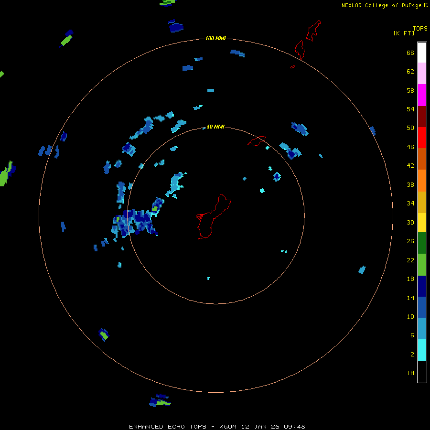This screenshot has width=430, height=430.
Task: Click the 34 value on the legend
Action: [x=410, y=204]
